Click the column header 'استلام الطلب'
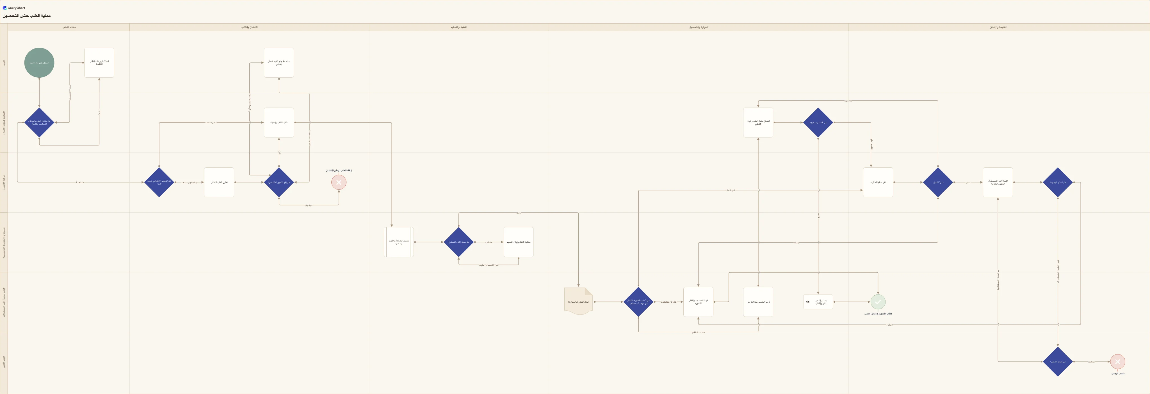1150x394 pixels. 69,27
